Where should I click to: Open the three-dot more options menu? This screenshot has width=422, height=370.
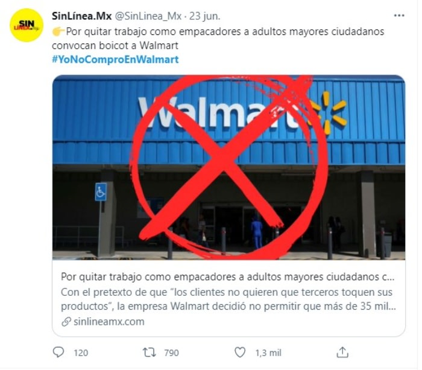(399, 16)
